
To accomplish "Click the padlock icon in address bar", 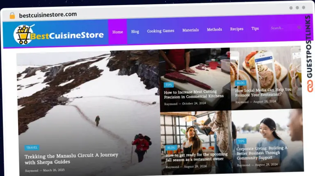I will 12,16.
